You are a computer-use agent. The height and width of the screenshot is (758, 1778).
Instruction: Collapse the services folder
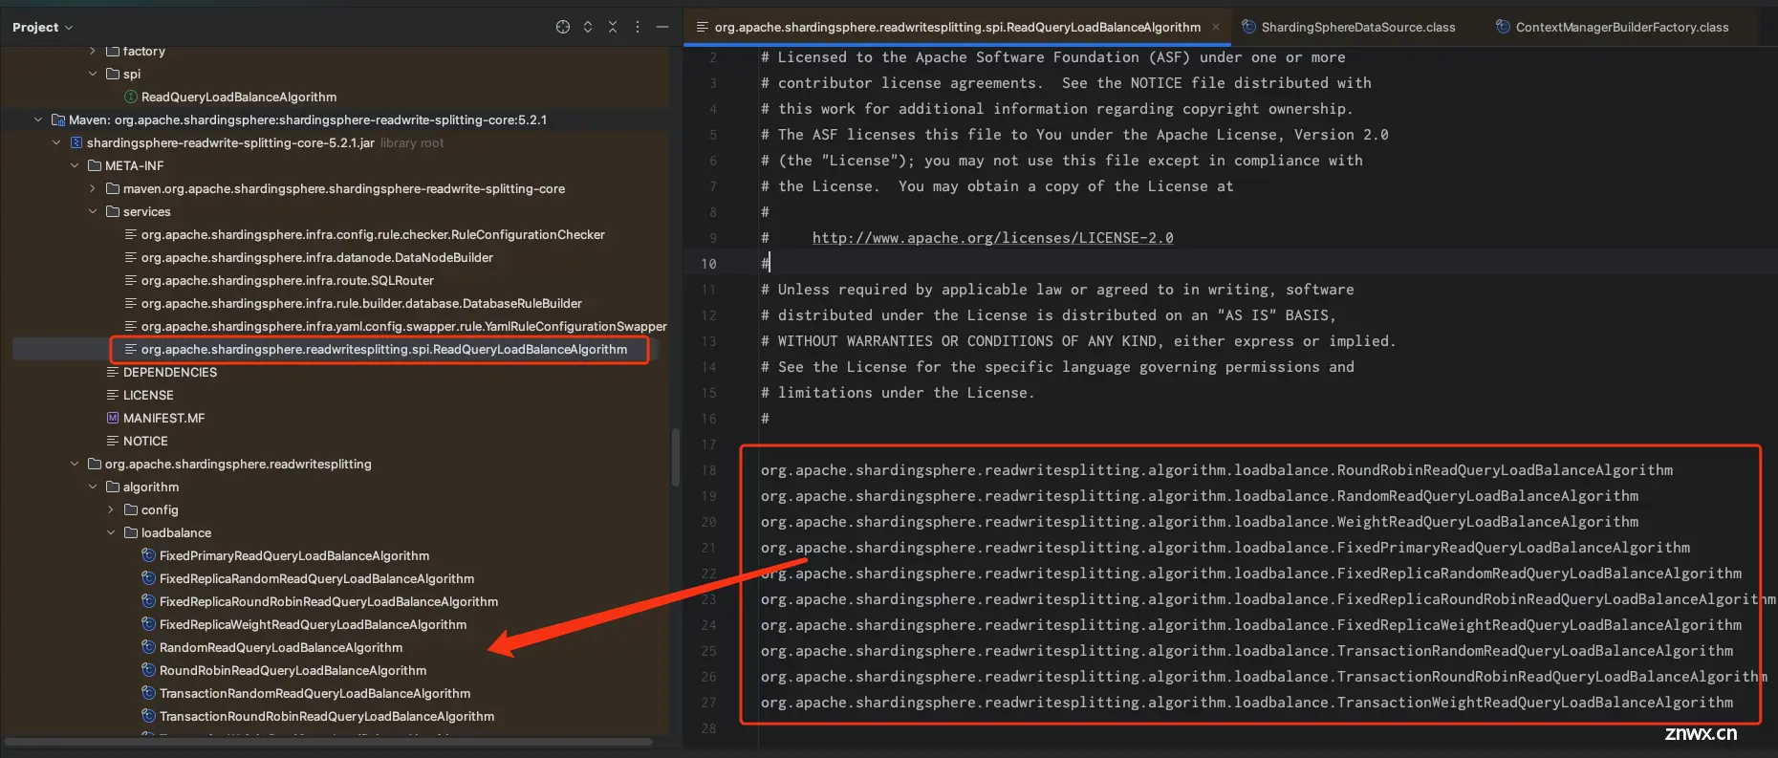(93, 211)
